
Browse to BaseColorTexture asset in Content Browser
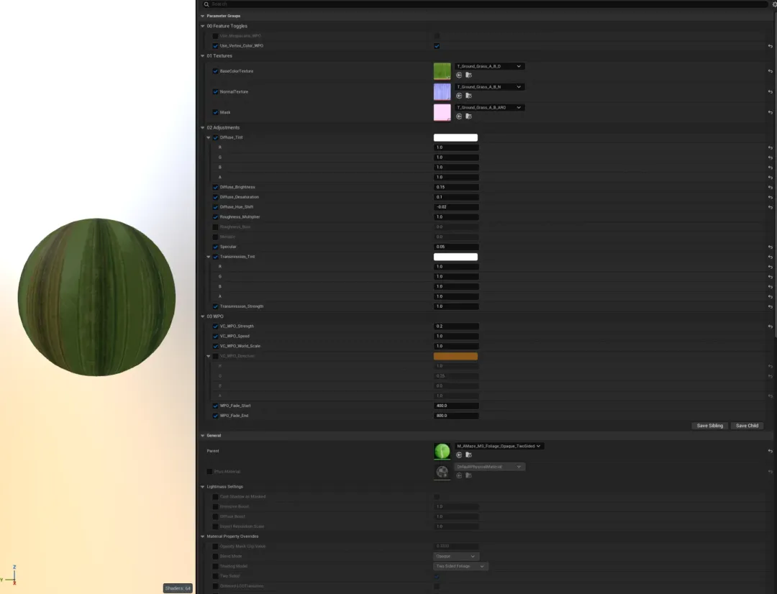click(x=468, y=76)
